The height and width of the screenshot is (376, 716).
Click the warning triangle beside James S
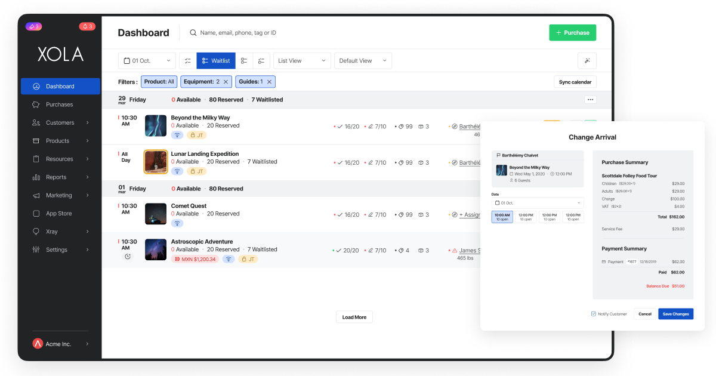click(455, 251)
